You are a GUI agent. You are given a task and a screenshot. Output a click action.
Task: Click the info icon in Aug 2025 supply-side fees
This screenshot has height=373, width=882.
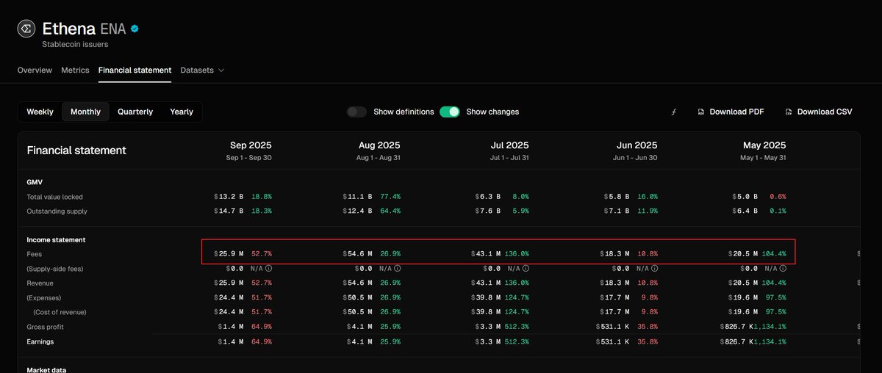point(398,269)
